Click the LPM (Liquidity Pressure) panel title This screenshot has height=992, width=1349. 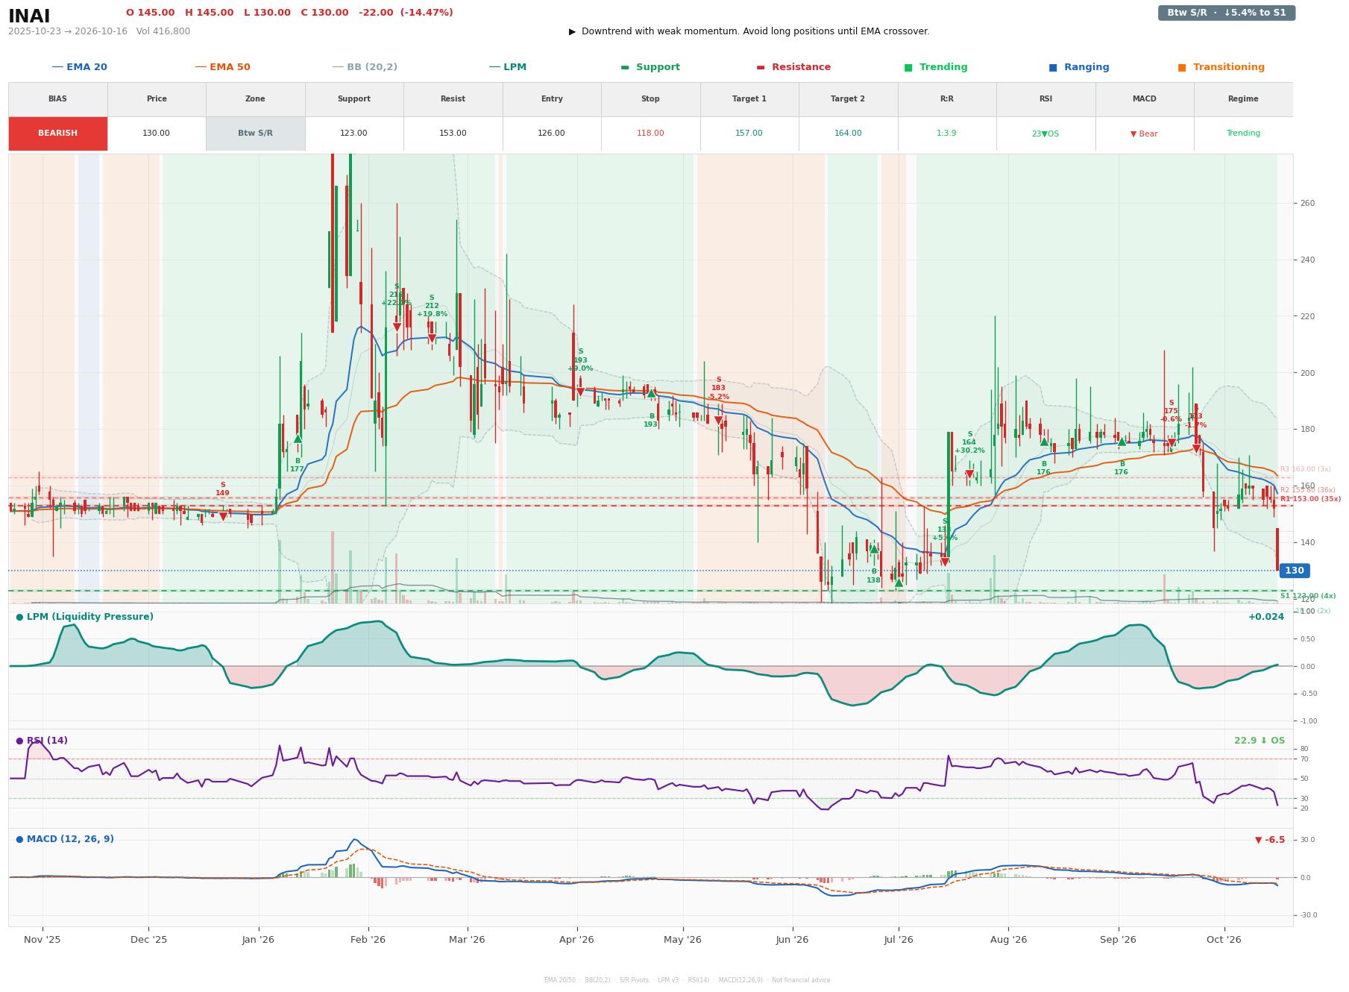click(x=85, y=617)
